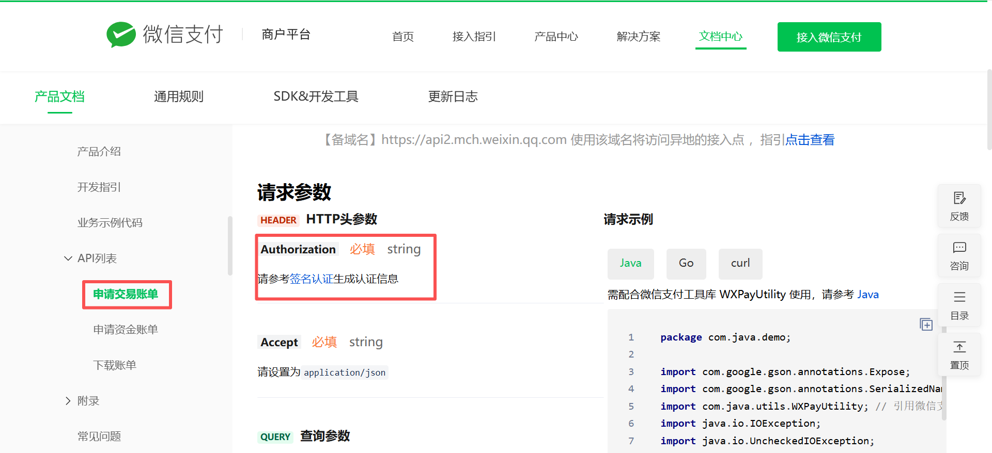Click the 请求参数 heading
The width and height of the screenshot is (992, 453).
point(294,192)
